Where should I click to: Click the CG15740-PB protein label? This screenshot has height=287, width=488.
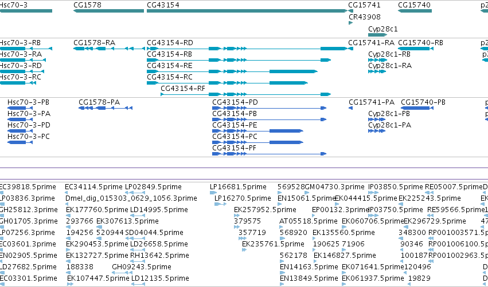click(423, 102)
